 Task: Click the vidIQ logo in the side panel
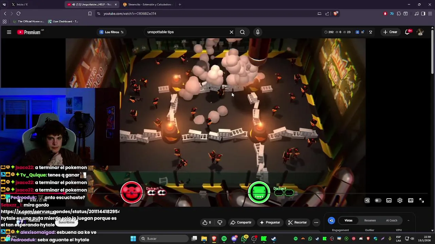[x=331, y=221]
